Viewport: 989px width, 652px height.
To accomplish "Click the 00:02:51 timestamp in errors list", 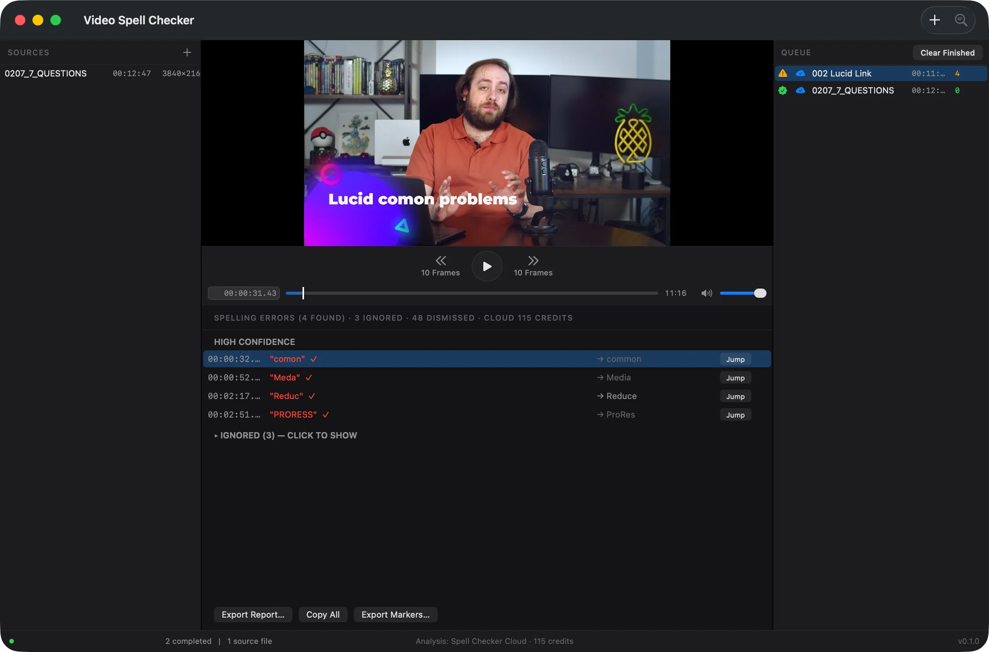I will pos(234,415).
